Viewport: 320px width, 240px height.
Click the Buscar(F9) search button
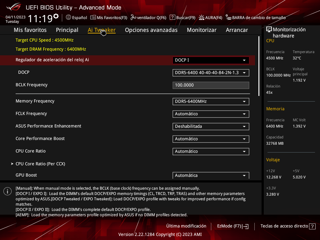182,17
